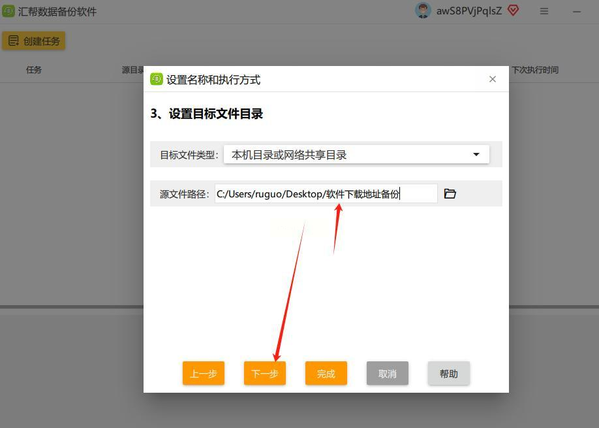
Task: Click the username awS8PVjPqlsZ
Action: point(469,11)
